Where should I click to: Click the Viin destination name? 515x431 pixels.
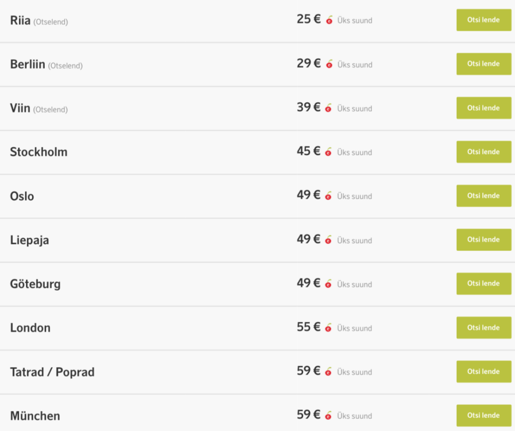point(20,108)
